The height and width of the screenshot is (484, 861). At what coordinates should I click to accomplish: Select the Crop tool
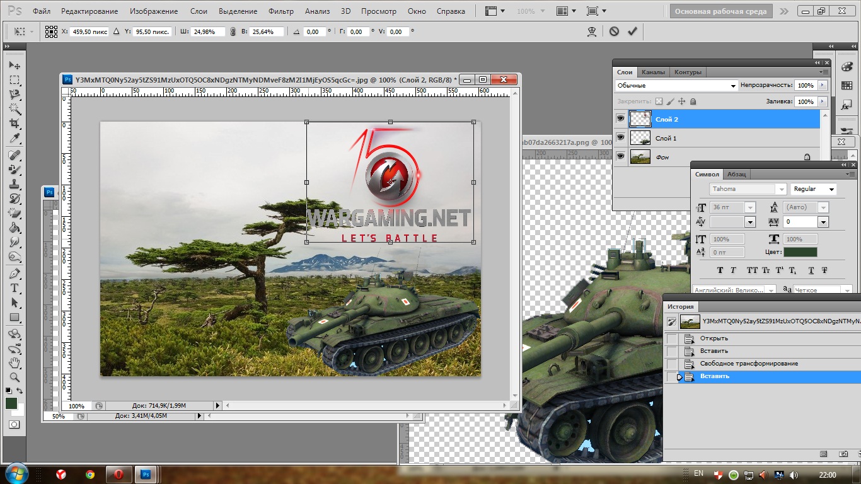click(14, 124)
